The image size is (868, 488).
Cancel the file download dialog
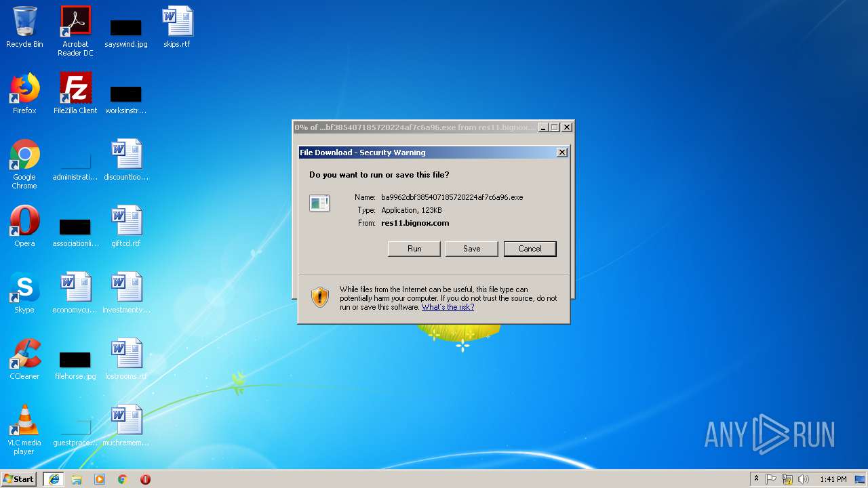point(530,249)
